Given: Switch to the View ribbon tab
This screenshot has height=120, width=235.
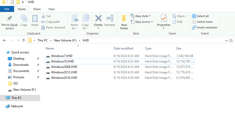Looking at the screenshot, I should coord(51,9).
